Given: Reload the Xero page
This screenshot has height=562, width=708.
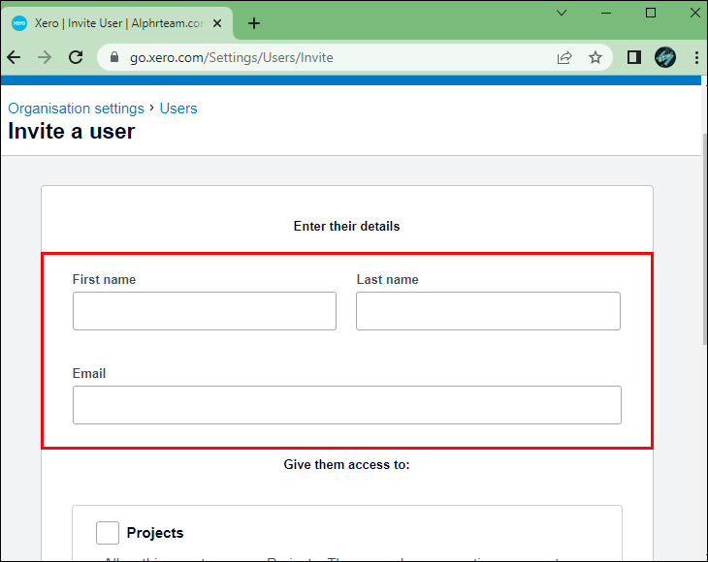Looking at the screenshot, I should tap(76, 57).
